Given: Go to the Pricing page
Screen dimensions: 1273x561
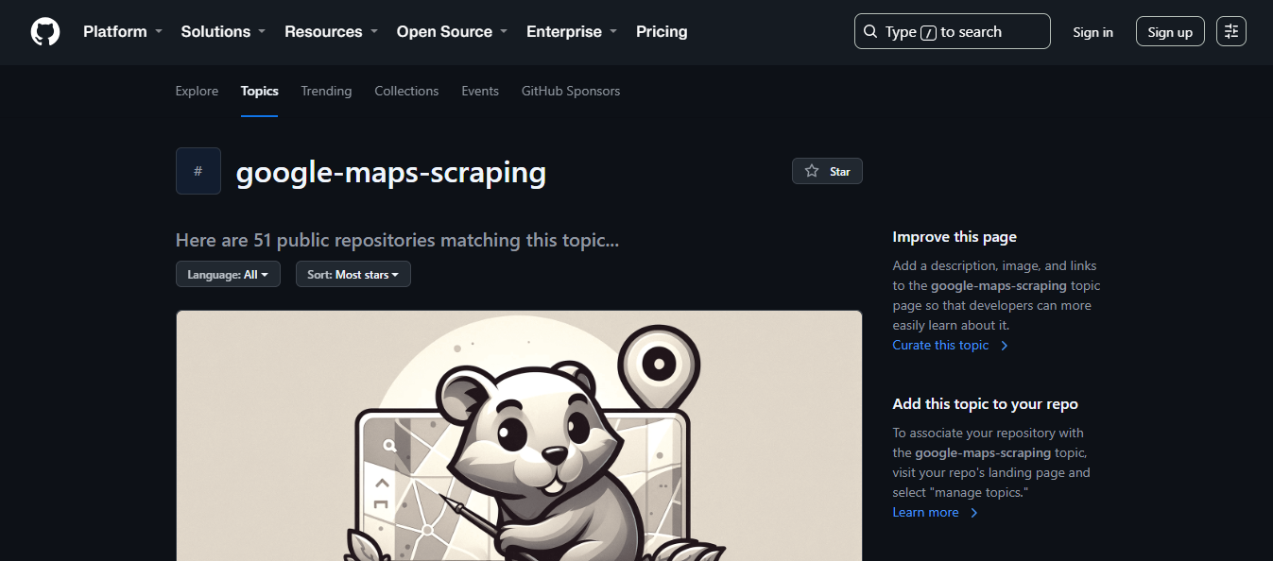Looking at the screenshot, I should (x=662, y=31).
